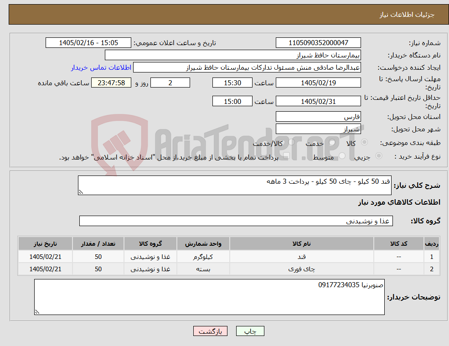The height and width of the screenshot is (346, 449).
Task: Click the buyer notes textarea صنوبرنیا 09177234035
Action: point(209,297)
